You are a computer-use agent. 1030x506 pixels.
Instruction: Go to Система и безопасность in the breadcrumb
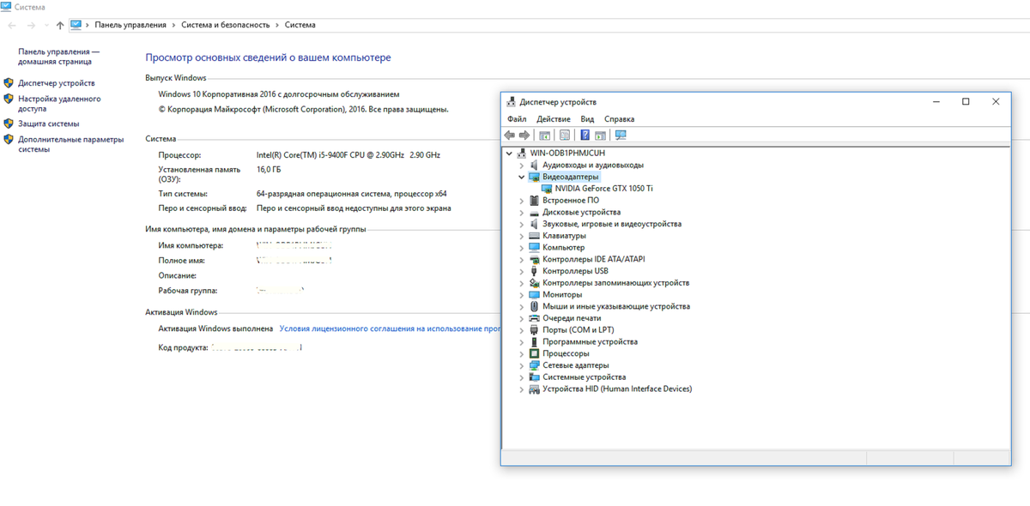click(x=226, y=25)
